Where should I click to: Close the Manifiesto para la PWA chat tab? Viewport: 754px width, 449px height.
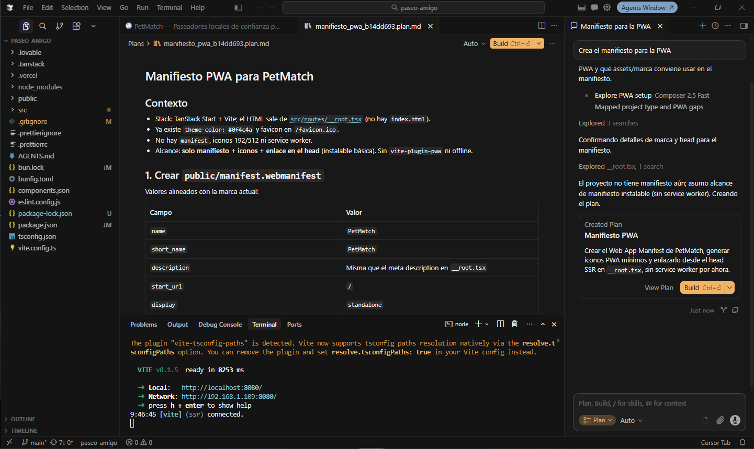[x=660, y=26]
